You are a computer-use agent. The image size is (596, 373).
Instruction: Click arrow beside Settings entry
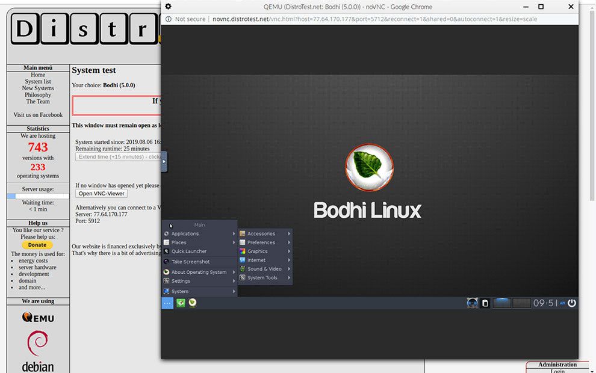234,281
